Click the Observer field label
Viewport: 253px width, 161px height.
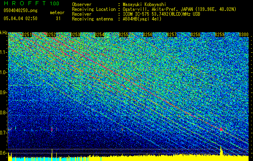(82, 4)
